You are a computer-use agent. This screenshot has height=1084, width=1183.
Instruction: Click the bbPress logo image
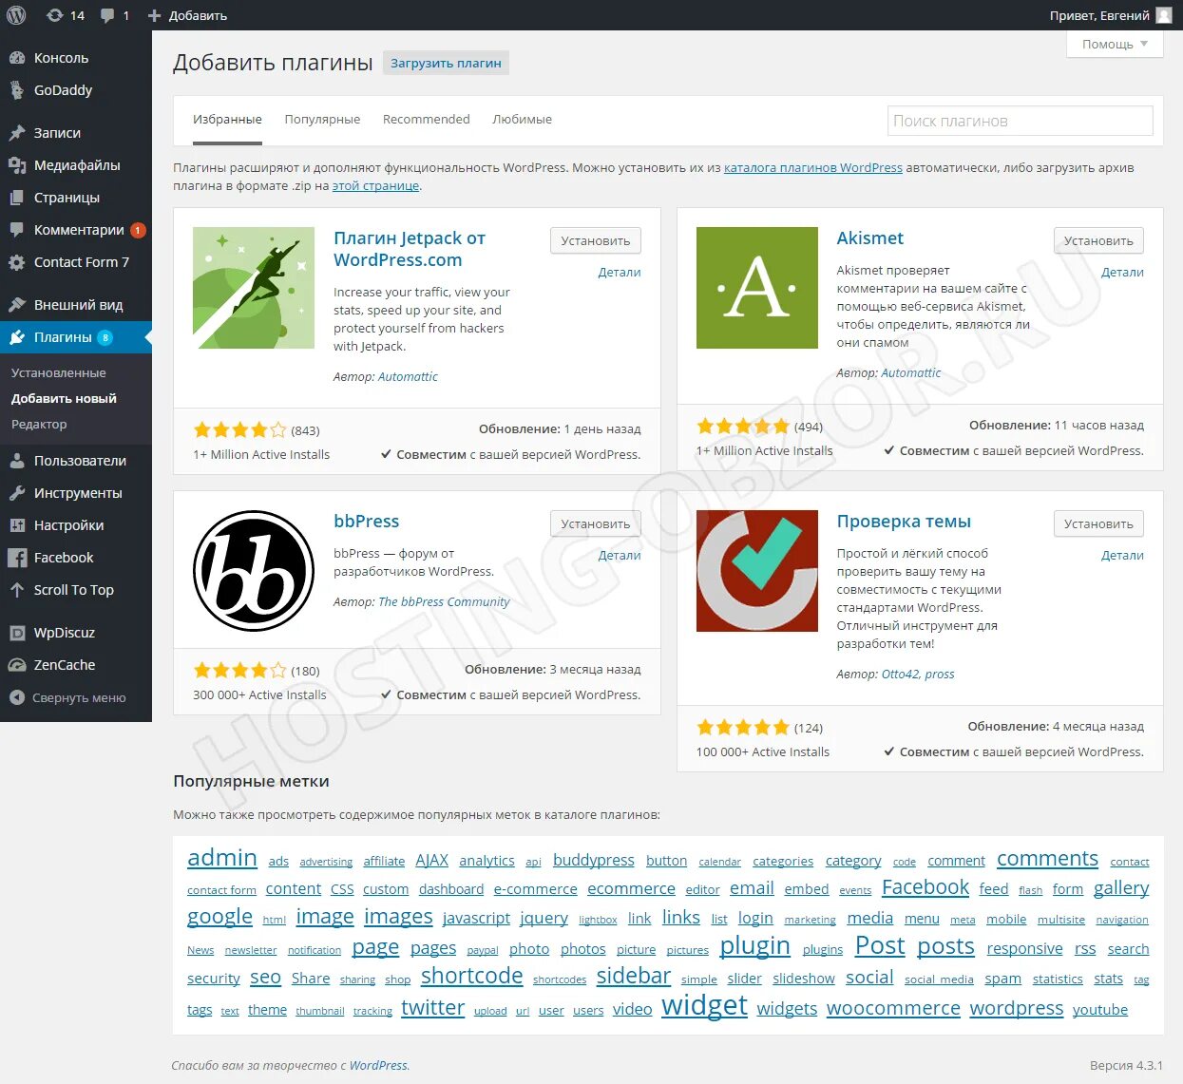pos(254,571)
